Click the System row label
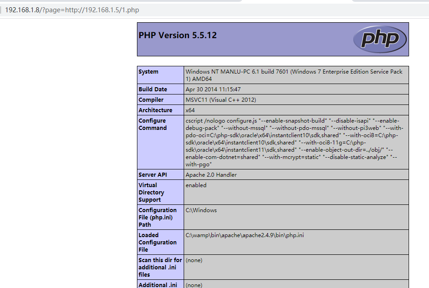Viewport: 429px width, 288px height. [x=161, y=75]
